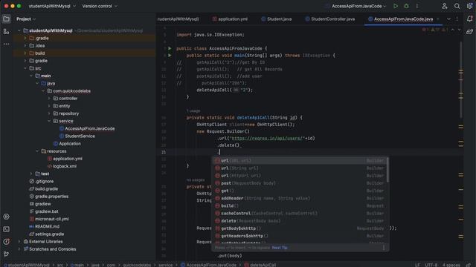Open the reqres.in API URL link
The height and width of the screenshot is (267, 476).
267,139
